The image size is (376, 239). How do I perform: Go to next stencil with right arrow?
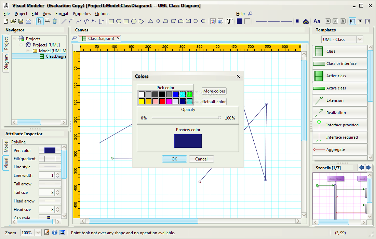pos(369,168)
